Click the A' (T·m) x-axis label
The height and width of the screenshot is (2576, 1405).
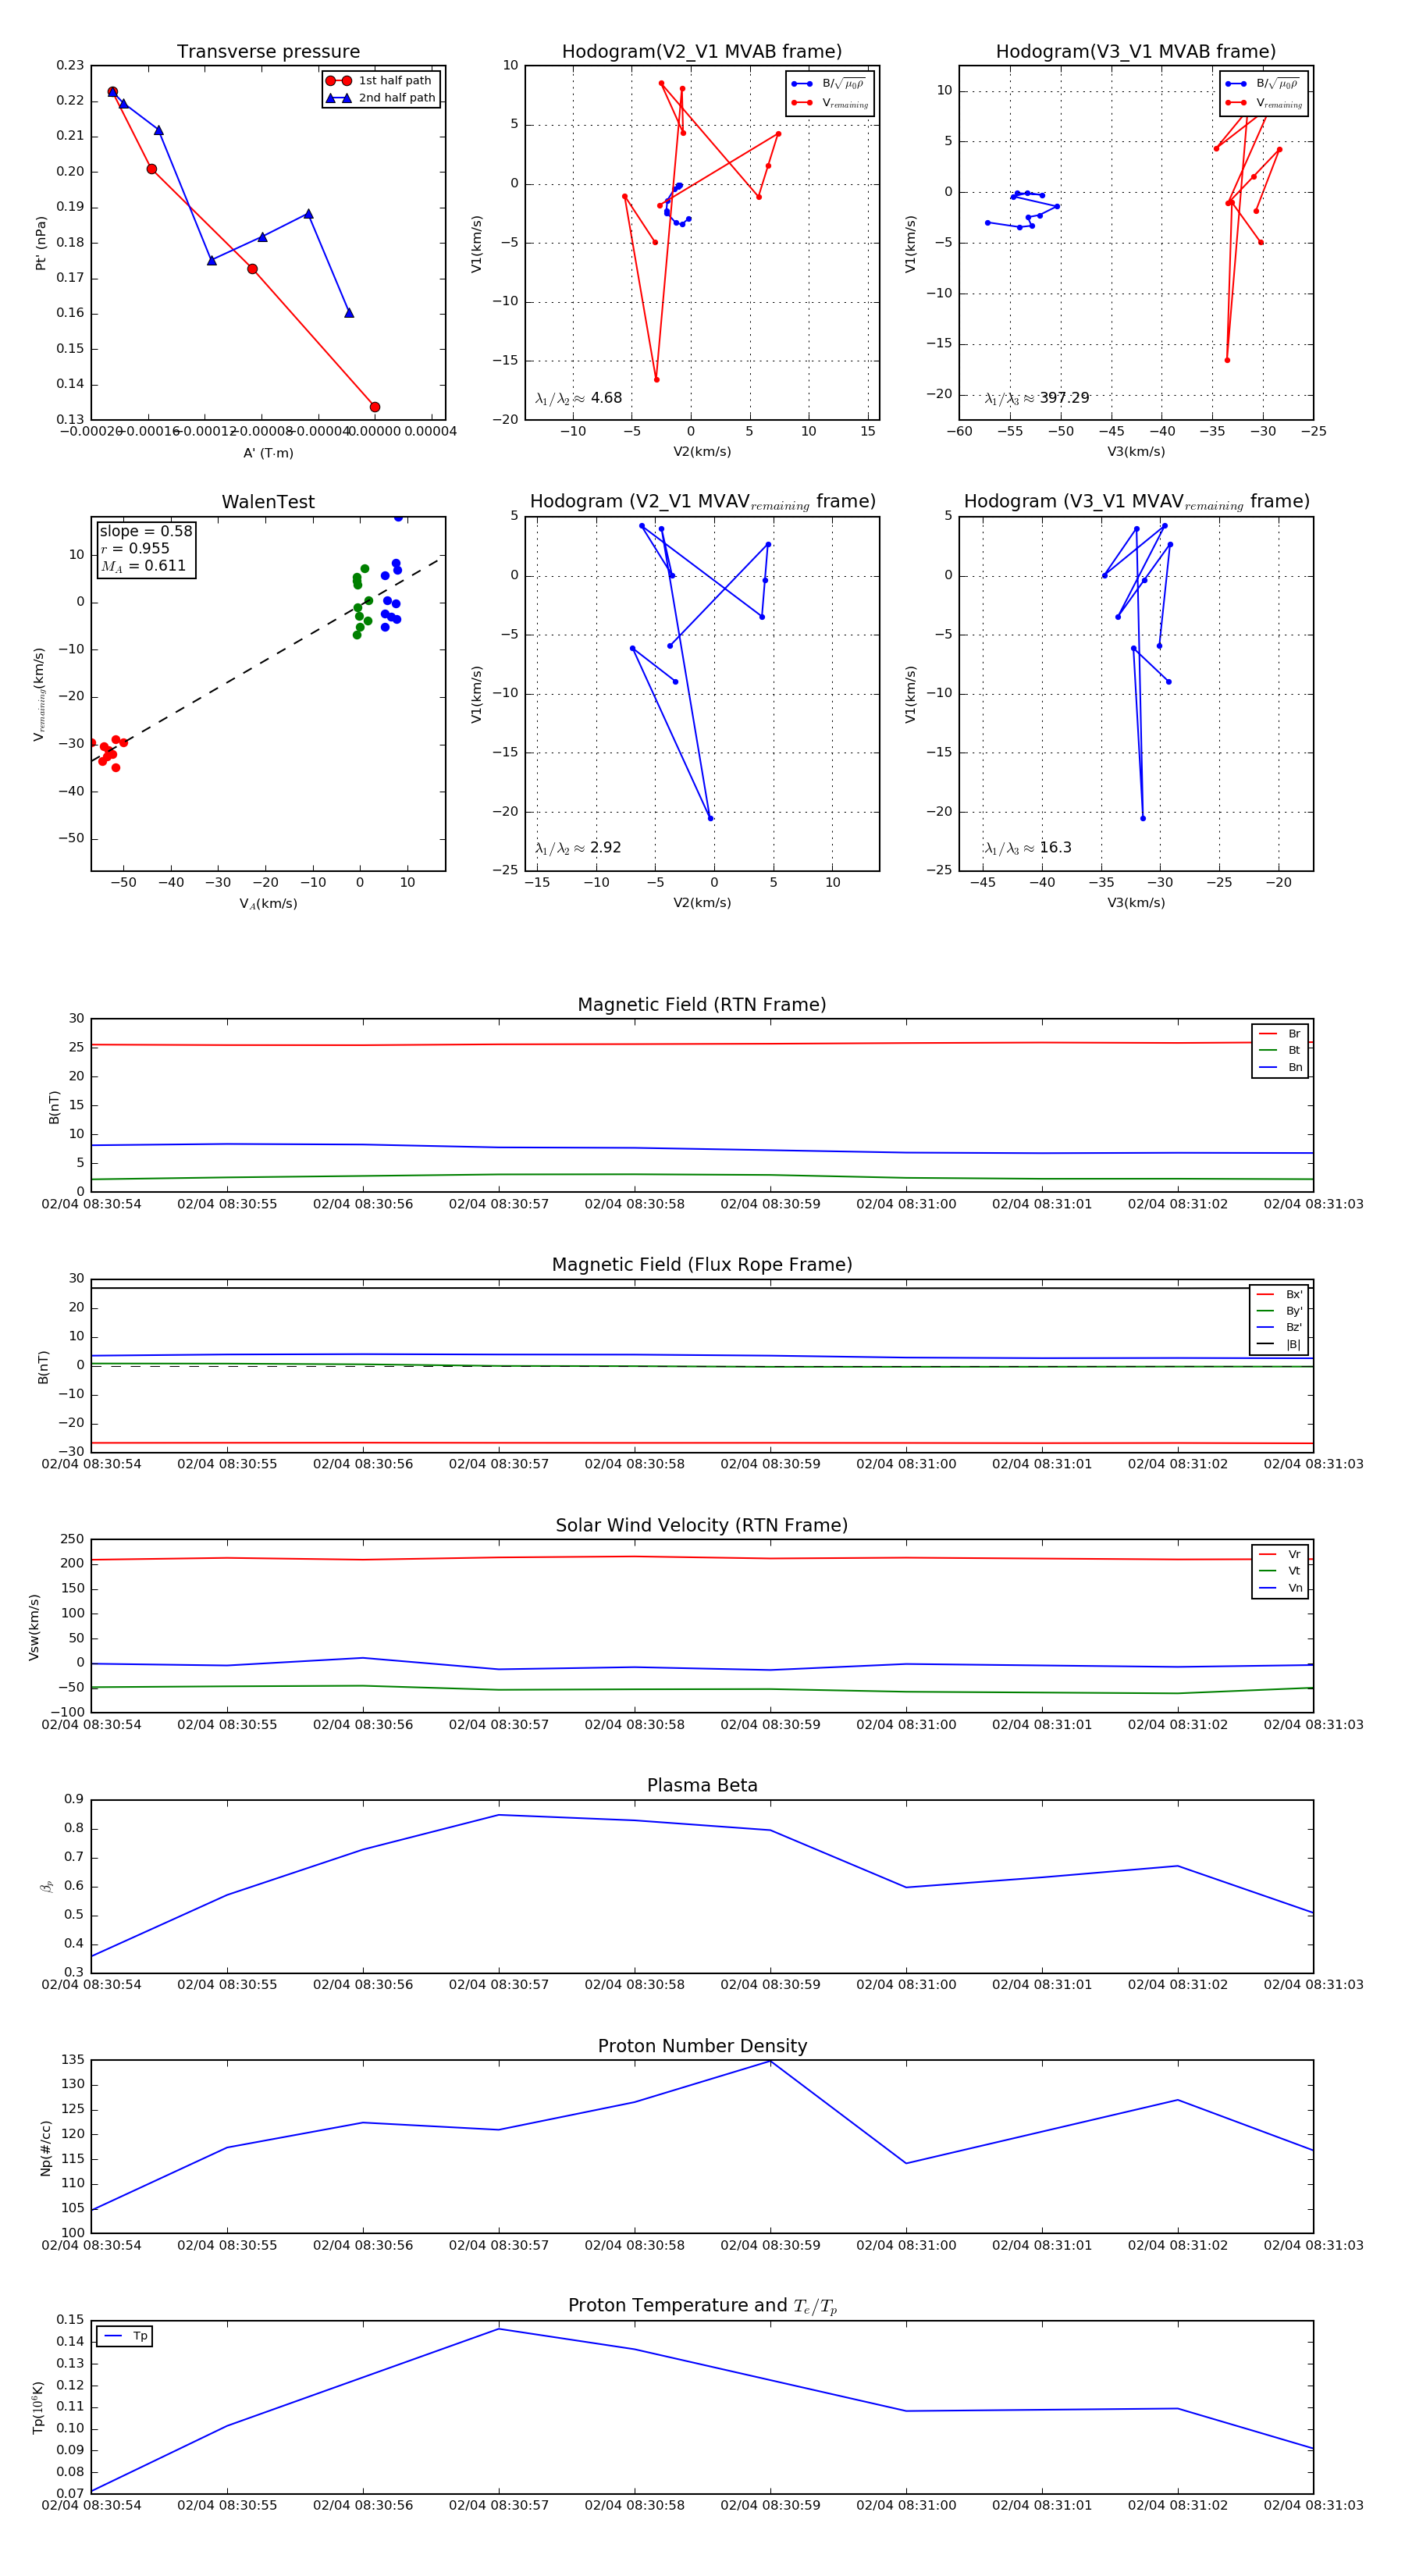click(x=268, y=453)
